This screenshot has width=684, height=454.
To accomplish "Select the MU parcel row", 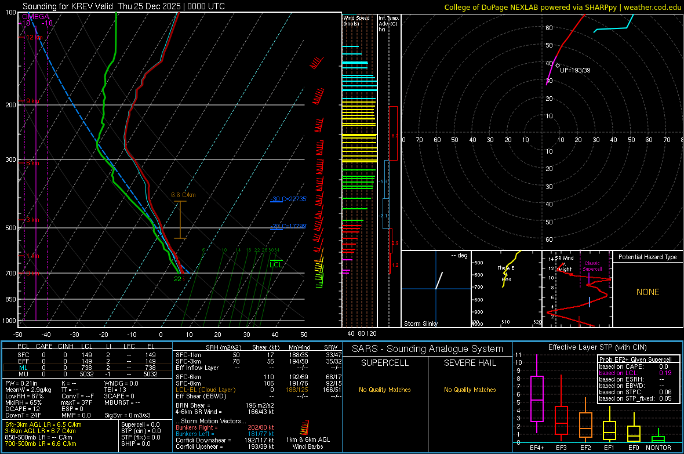I will [88, 374].
